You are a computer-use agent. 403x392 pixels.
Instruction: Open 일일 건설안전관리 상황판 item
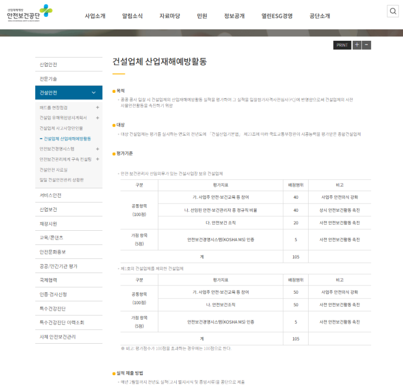coord(61,180)
